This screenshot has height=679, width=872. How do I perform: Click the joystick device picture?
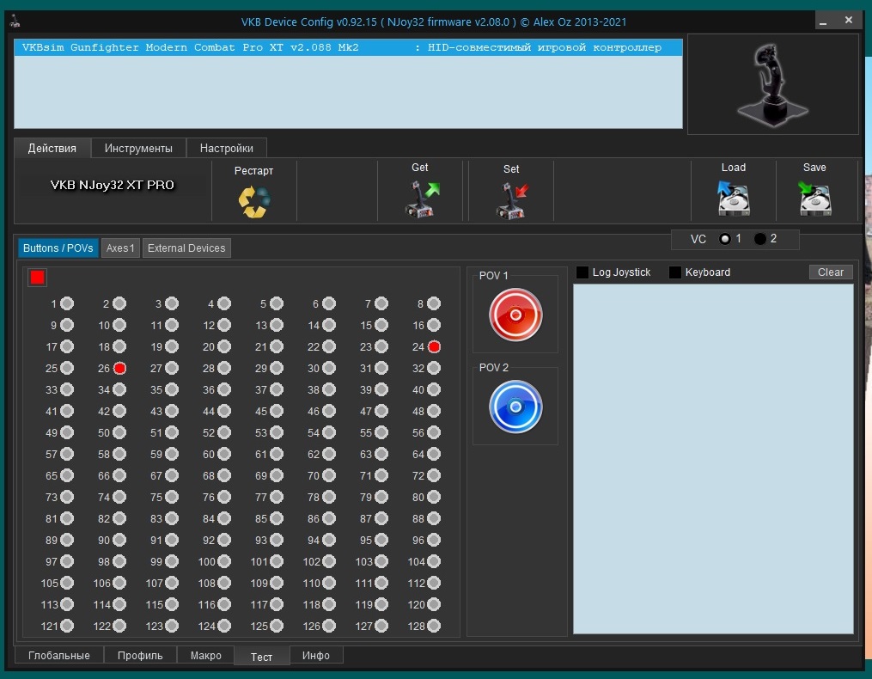point(773,84)
